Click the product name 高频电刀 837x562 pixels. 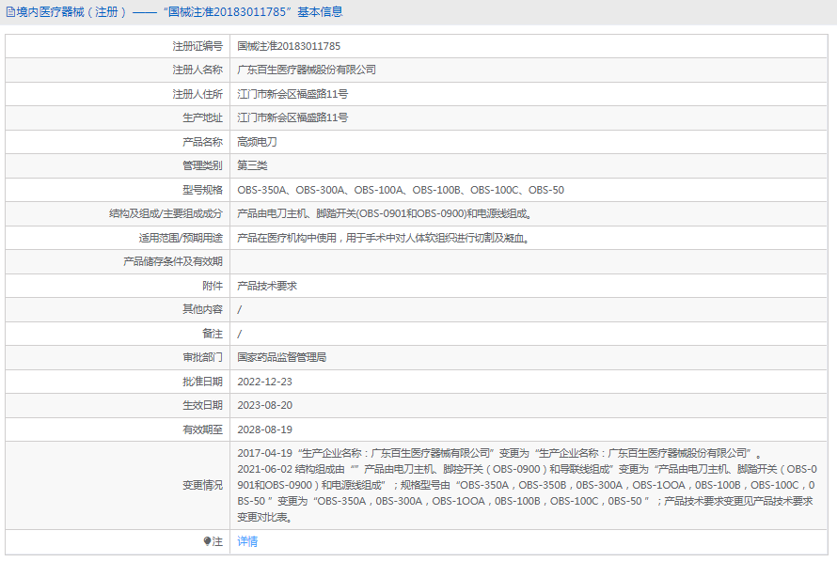[x=257, y=142]
